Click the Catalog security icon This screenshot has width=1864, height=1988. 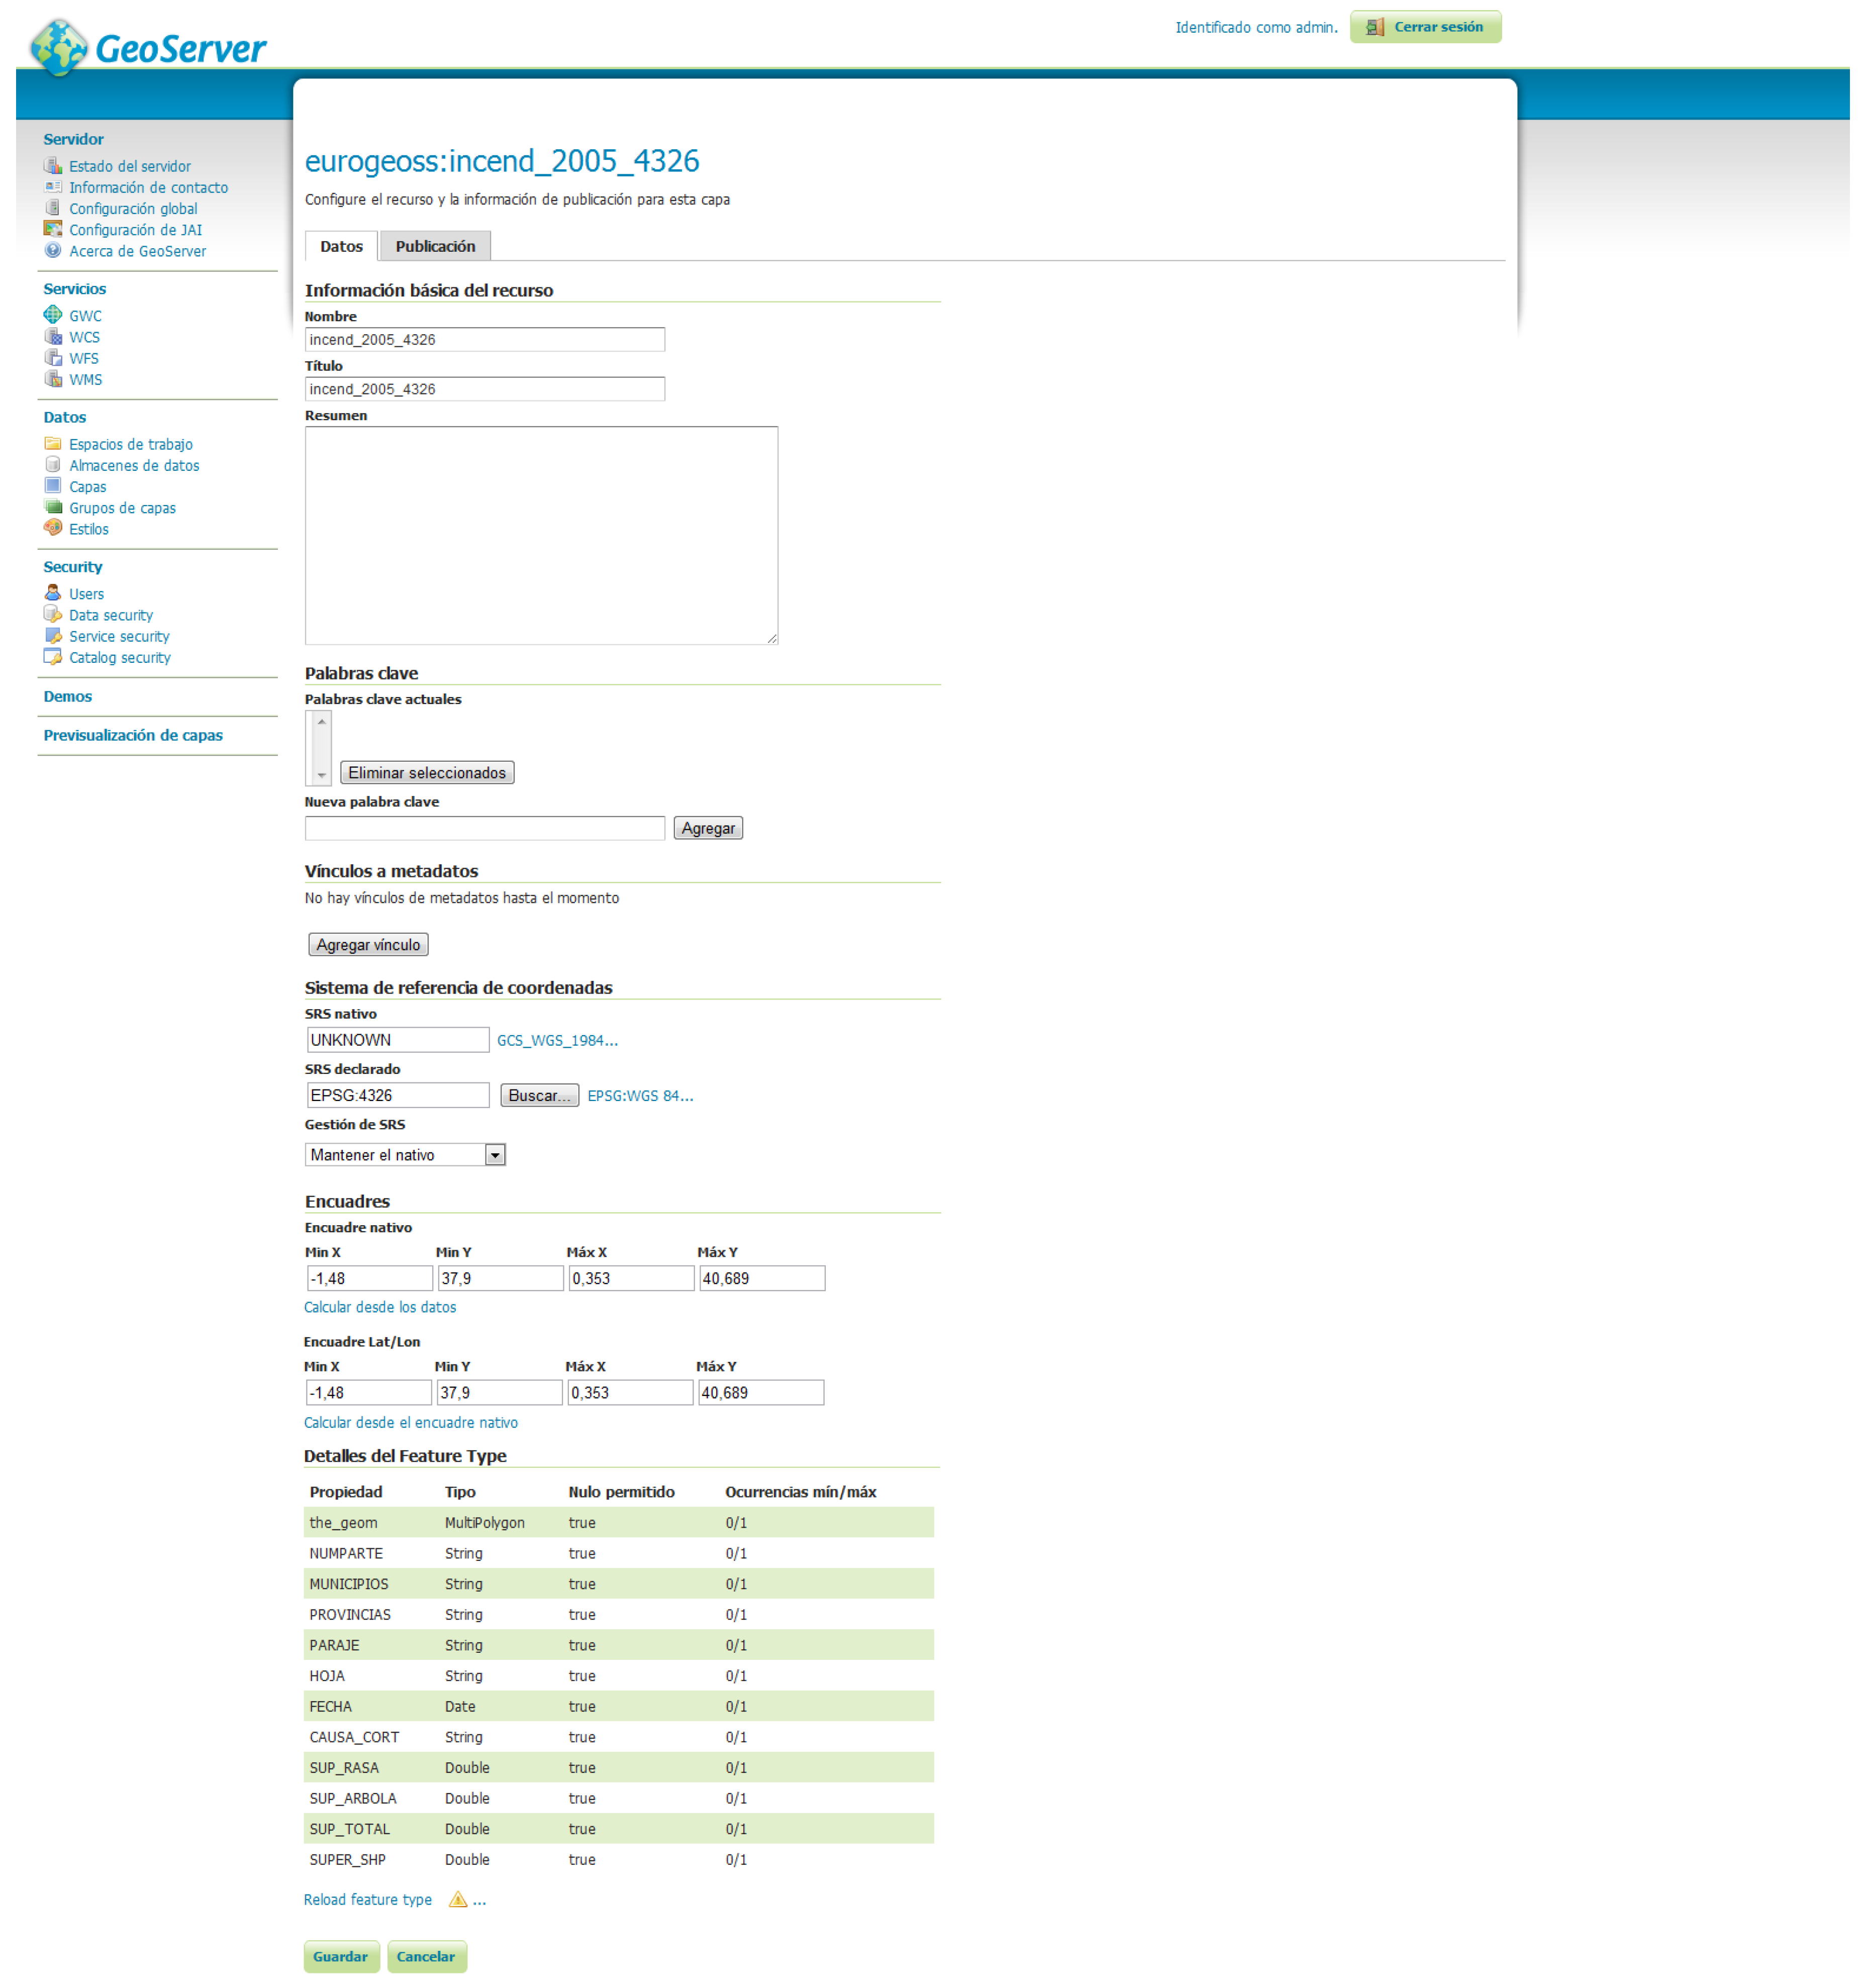coord(53,657)
